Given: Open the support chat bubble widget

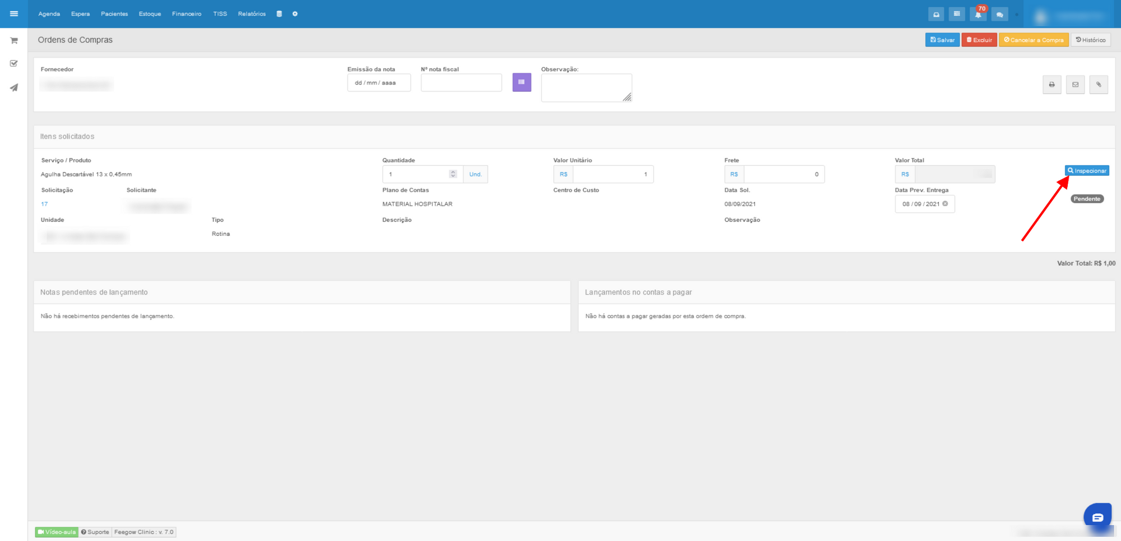Looking at the screenshot, I should pyautogui.click(x=1097, y=517).
